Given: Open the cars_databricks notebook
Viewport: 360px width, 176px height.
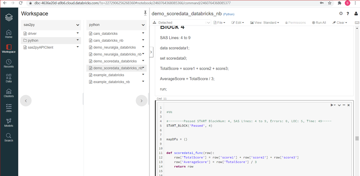Looking at the screenshot, I should pyautogui.click(x=105, y=34).
